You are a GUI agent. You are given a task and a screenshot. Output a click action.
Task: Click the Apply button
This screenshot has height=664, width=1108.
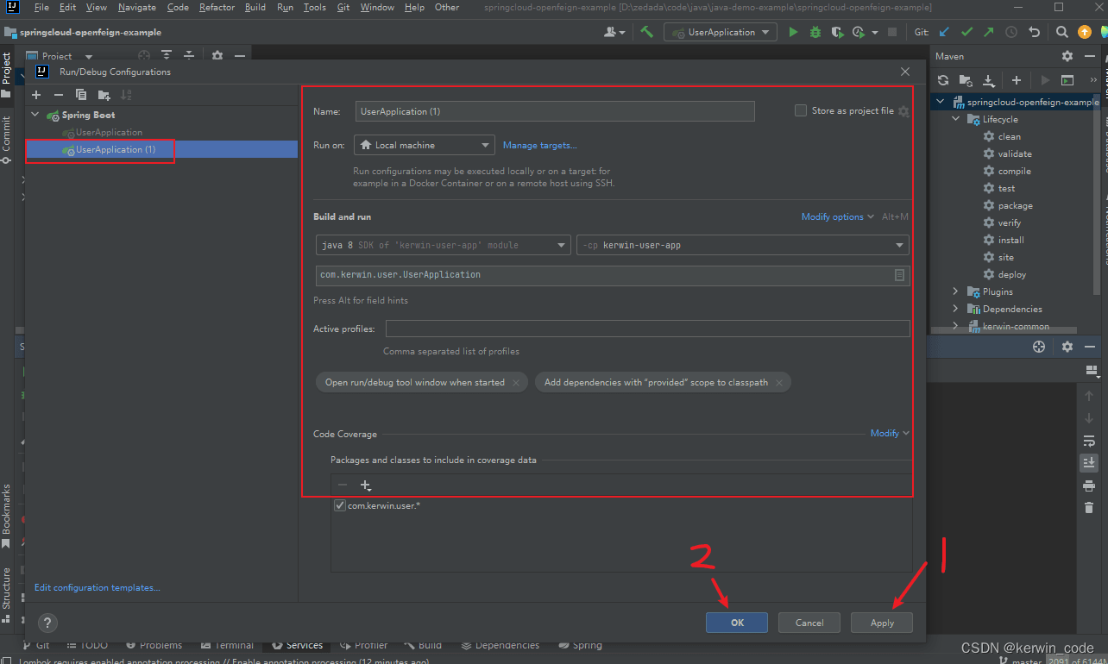[x=882, y=623]
